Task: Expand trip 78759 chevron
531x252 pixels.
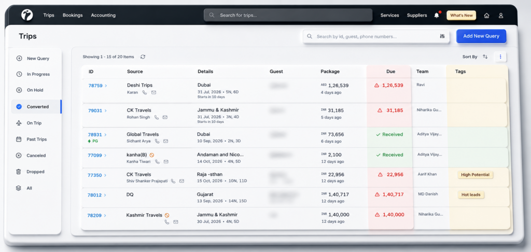Action: [106, 86]
